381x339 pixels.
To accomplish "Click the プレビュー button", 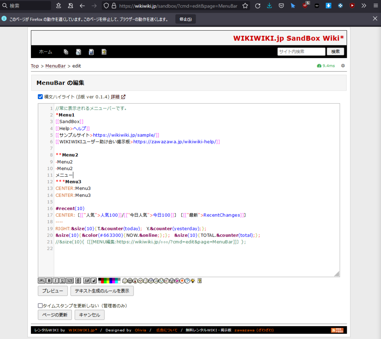I will [53, 291].
